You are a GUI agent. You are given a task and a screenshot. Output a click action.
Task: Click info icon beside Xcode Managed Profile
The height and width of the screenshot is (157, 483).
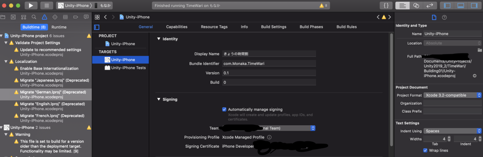tap(269, 137)
